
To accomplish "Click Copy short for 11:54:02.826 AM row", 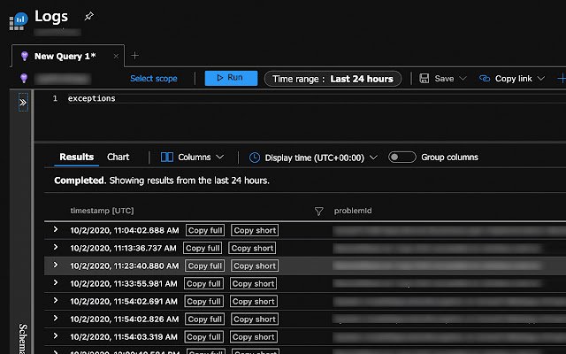I will click(x=255, y=319).
